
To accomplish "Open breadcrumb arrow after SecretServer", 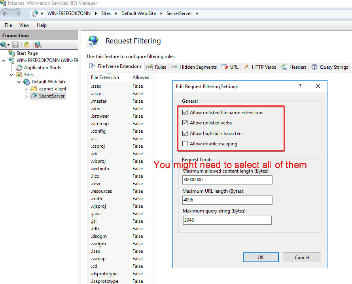I will point(197,13).
